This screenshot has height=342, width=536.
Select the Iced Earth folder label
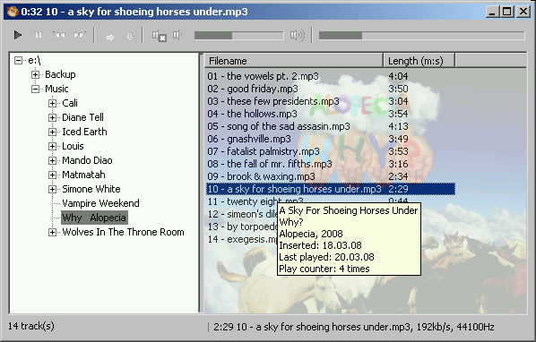tap(84, 132)
